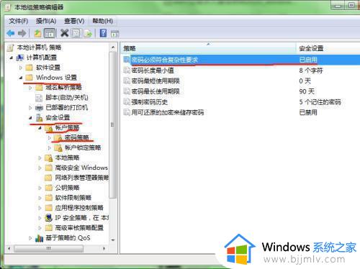Select the 高级审核策略配置 tree item

(x=79, y=227)
